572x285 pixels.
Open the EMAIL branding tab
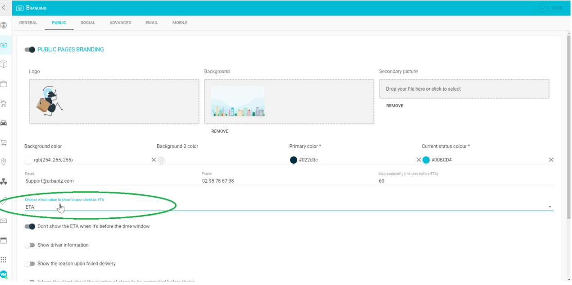coord(151,23)
